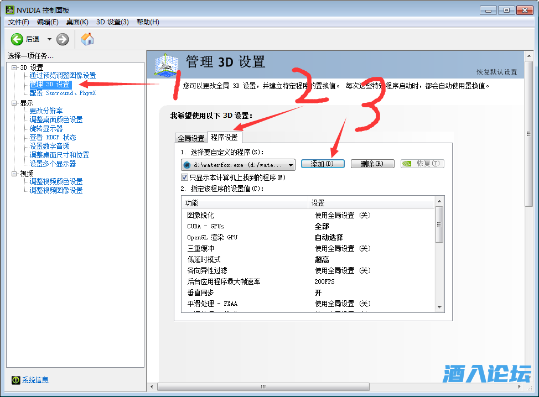
Task: Click main panel vertical scroll-up arrow
Action: 529,56
